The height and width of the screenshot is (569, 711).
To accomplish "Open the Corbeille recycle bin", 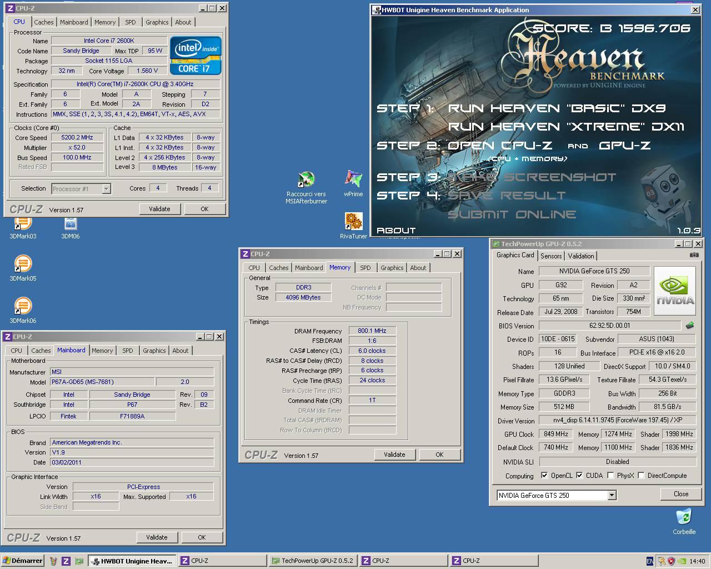I will [684, 521].
